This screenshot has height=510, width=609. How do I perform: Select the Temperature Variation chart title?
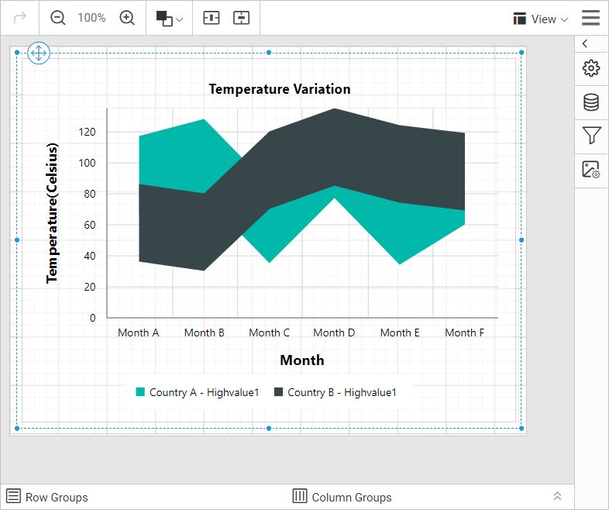tap(280, 89)
